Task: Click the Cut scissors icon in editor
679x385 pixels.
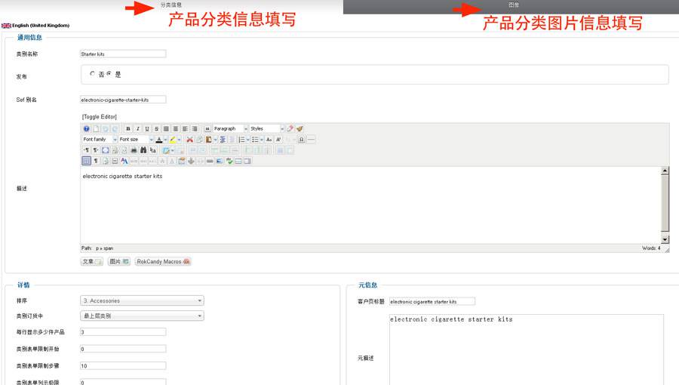Action: pyautogui.click(x=190, y=140)
